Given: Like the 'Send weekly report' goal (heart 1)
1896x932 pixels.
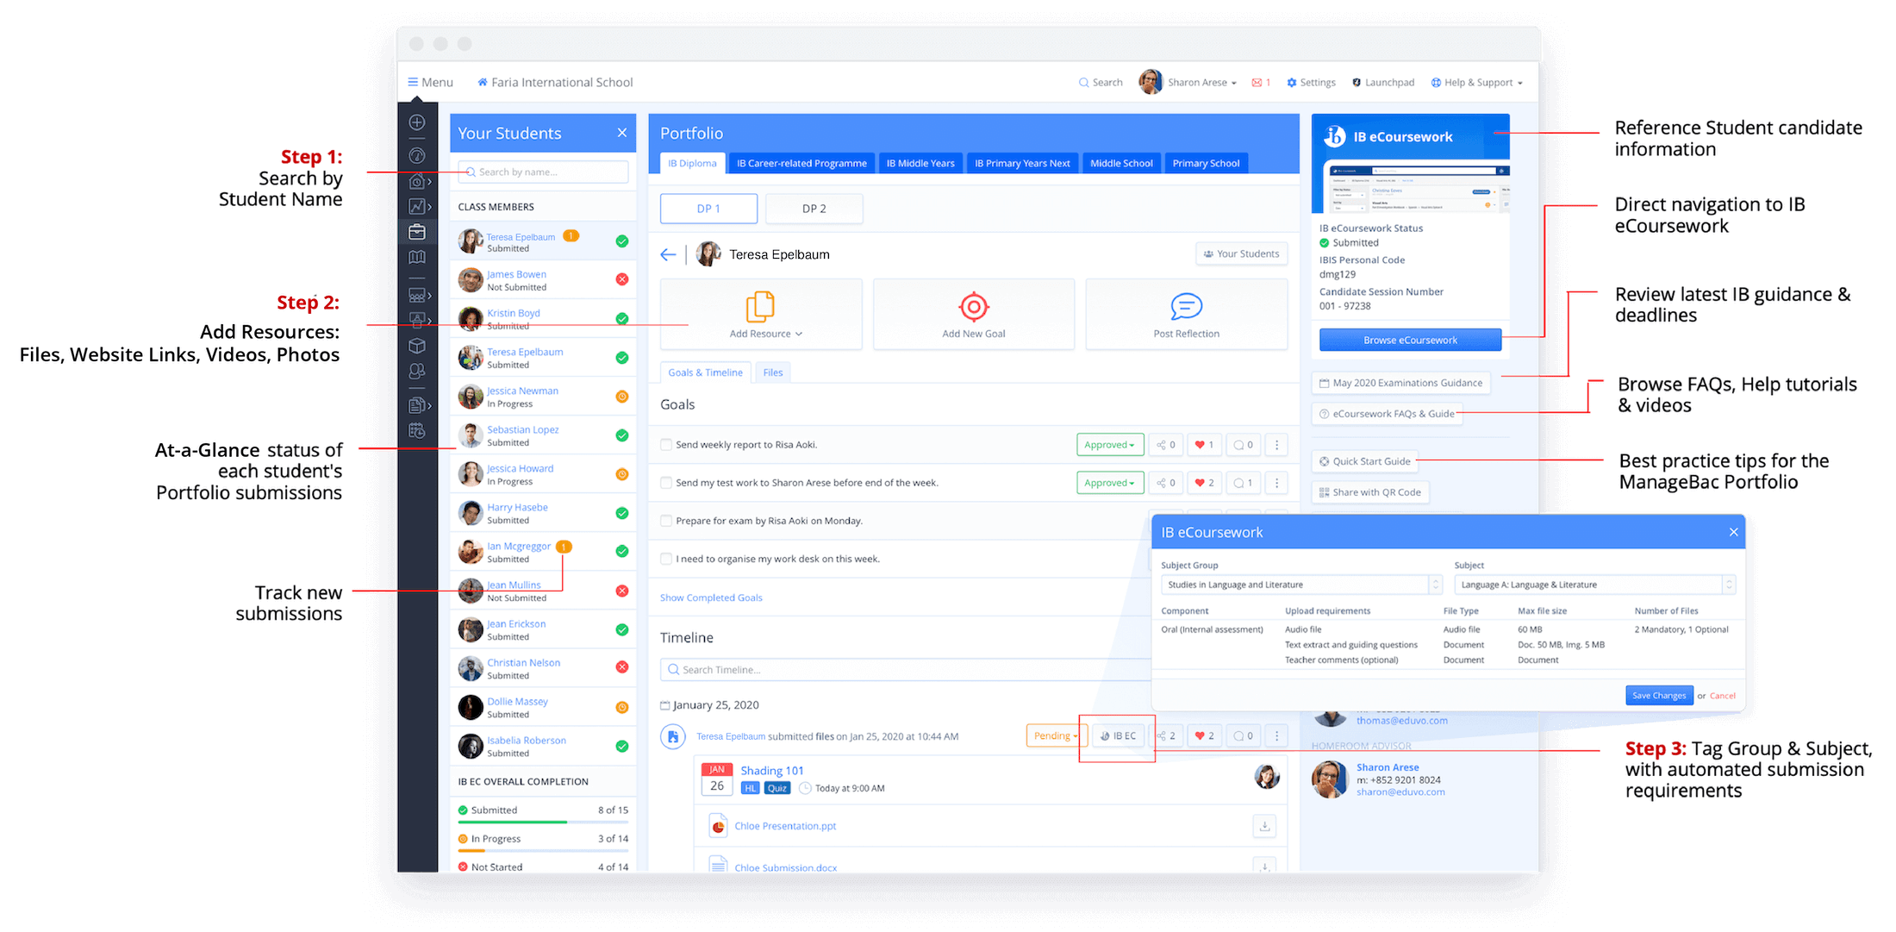Looking at the screenshot, I should pos(1204,445).
